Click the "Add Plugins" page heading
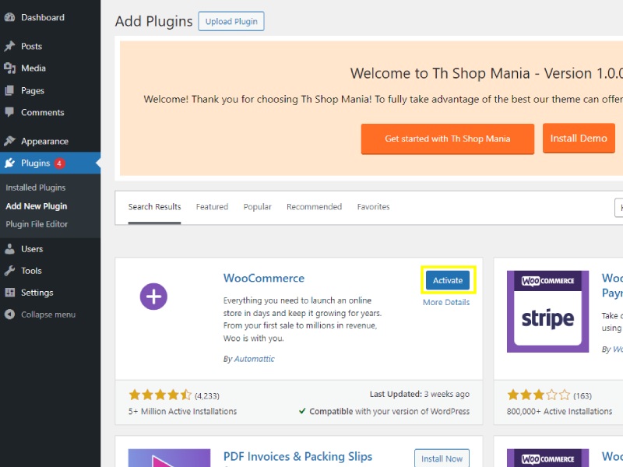The image size is (623, 467). [x=153, y=22]
